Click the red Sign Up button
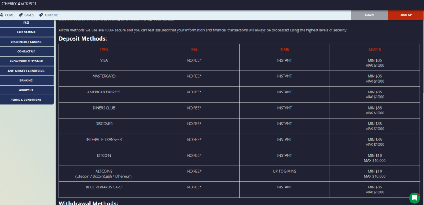The image size is (424, 205). pos(406,15)
